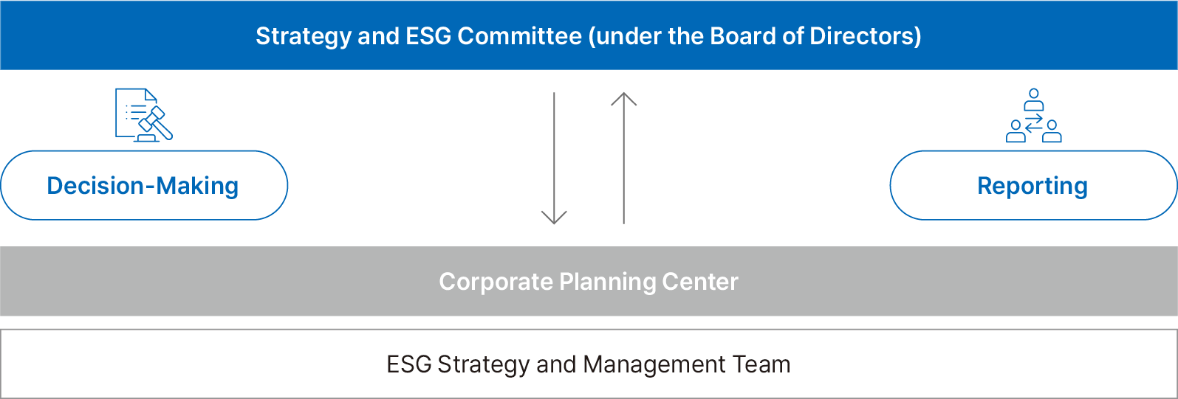Select the upward arrow between the bars
Image resolution: width=1178 pixels, height=399 pixels.
[x=624, y=158]
